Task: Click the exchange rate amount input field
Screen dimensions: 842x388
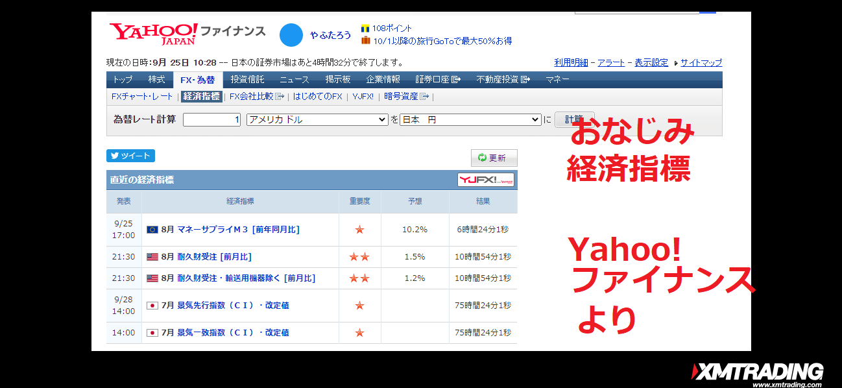Action: point(212,120)
